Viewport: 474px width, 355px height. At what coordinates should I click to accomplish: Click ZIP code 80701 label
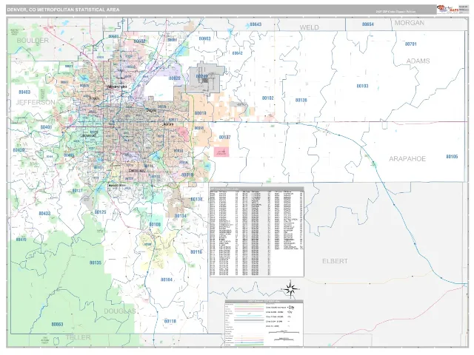click(x=410, y=44)
